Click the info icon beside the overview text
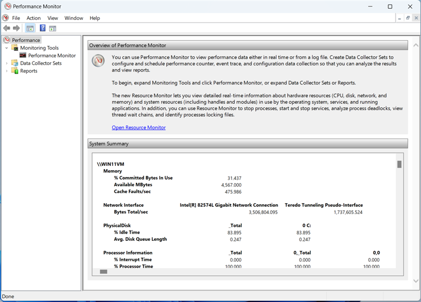The width and height of the screenshot is (421, 302). click(x=98, y=61)
